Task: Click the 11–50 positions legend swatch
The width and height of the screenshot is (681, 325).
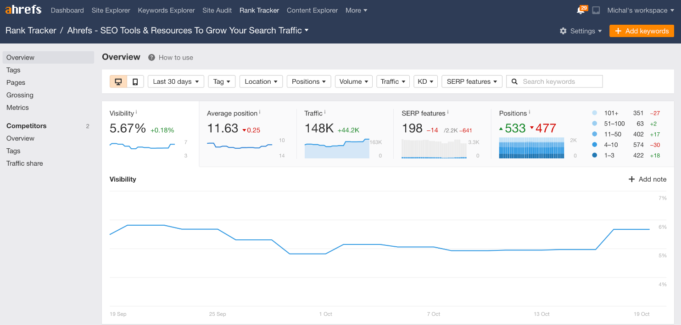Action: coord(595,134)
